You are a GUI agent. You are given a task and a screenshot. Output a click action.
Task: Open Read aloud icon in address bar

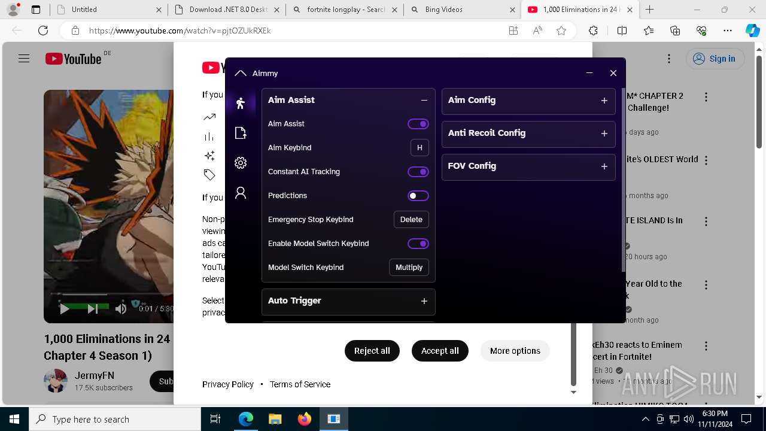[x=537, y=31]
